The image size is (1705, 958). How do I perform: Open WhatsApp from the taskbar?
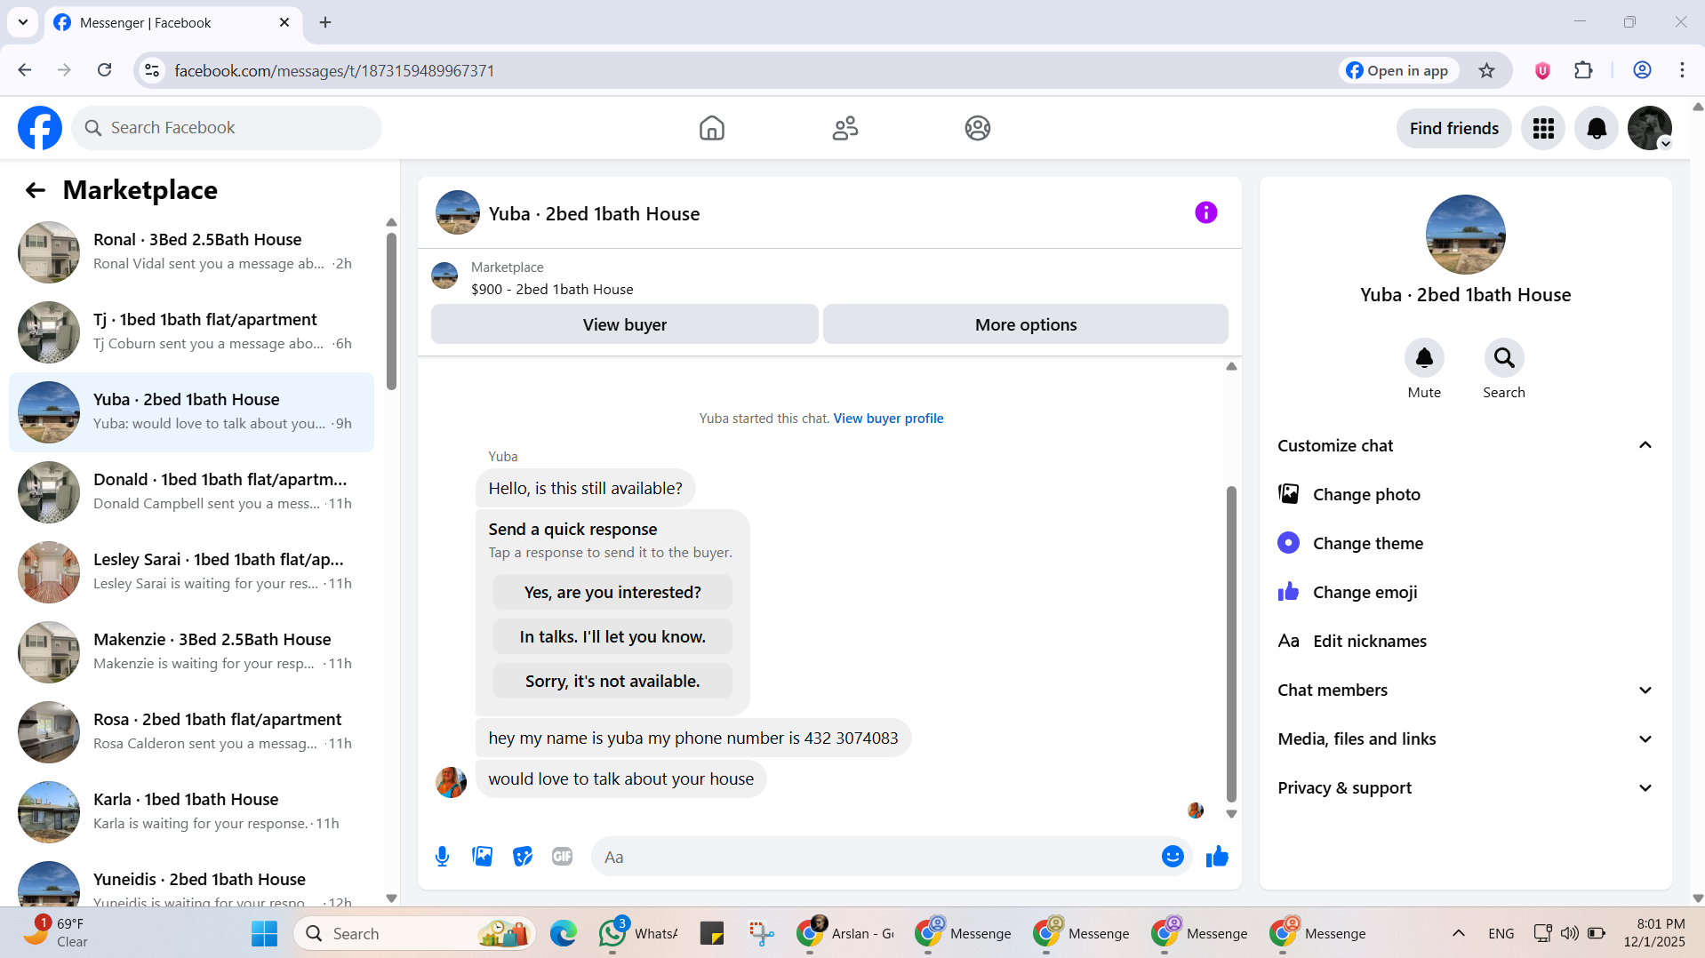(x=636, y=933)
